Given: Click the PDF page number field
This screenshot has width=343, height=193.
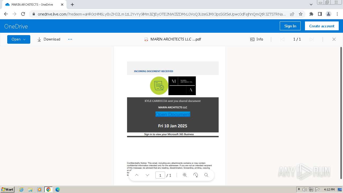Looking at the screenshot, I should (x=160, y=175).
